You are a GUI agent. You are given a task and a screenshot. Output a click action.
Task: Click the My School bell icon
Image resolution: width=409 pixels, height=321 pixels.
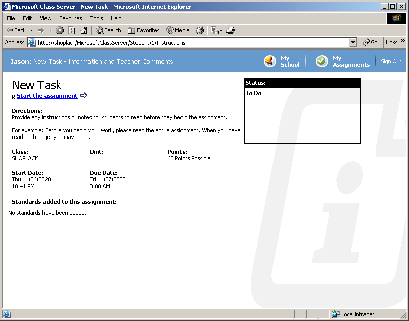269,61
